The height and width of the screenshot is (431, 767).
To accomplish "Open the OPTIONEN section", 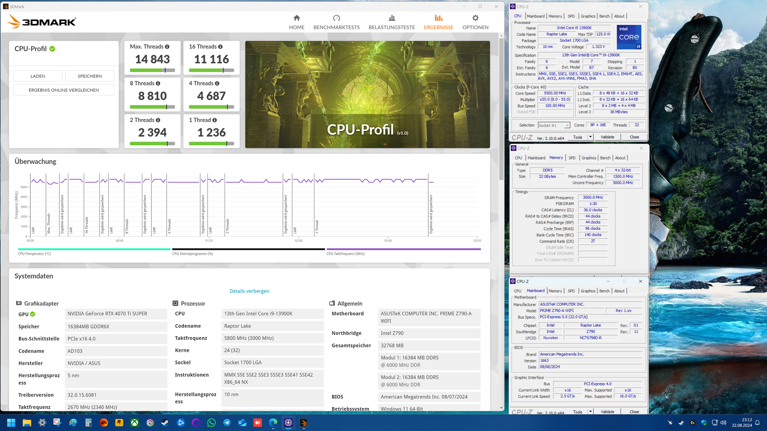I will point(475,22).
